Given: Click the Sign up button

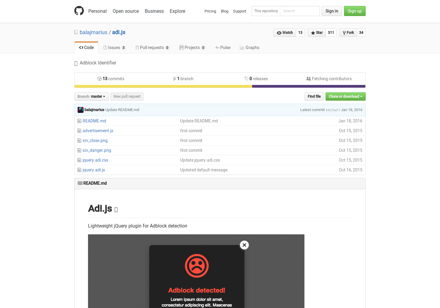Looking at the screenshot, I should point(355,11).
